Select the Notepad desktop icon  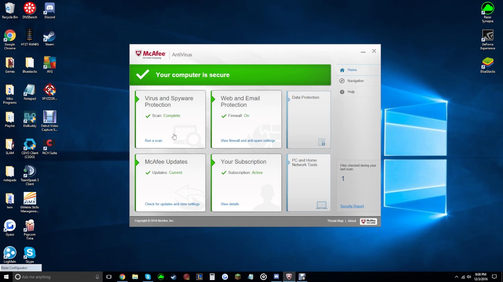coord(29,92)
